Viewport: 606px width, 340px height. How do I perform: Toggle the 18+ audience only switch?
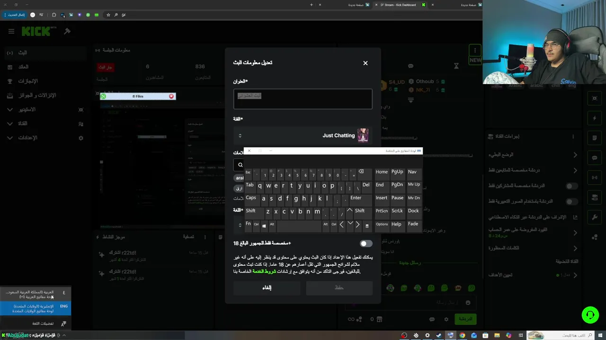coord(366,244)
